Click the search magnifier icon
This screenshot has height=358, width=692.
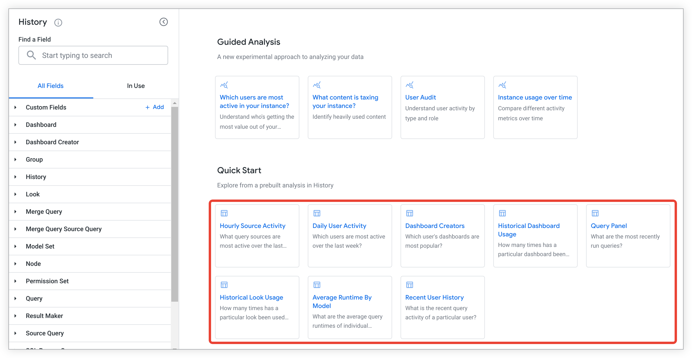click(x=31, y=55)
